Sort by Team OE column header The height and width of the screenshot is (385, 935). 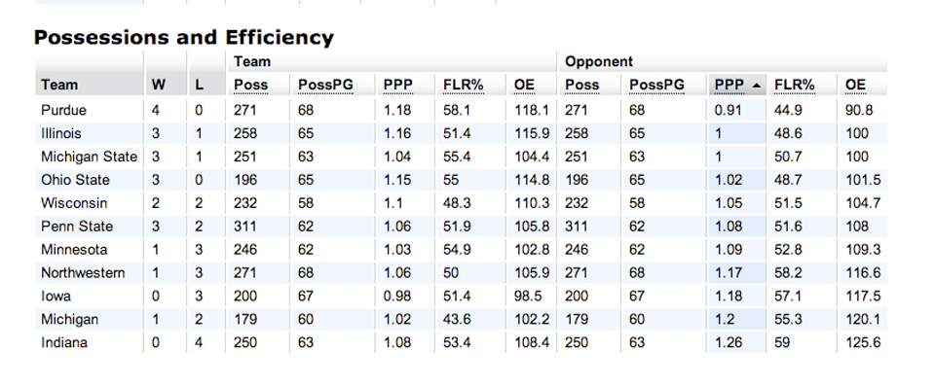pyautogui.click(x=524, y=86)
